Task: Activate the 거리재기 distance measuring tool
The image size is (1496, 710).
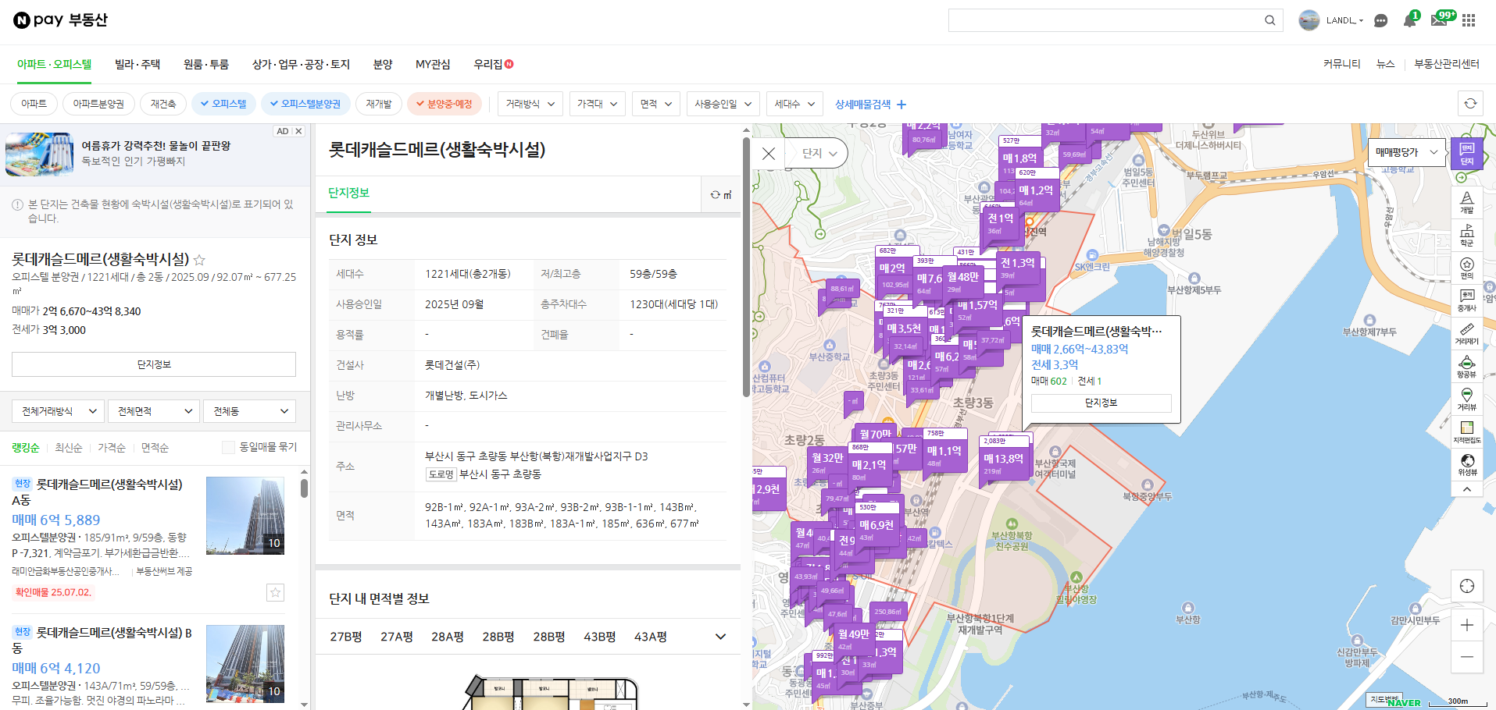Action: 1467,333
